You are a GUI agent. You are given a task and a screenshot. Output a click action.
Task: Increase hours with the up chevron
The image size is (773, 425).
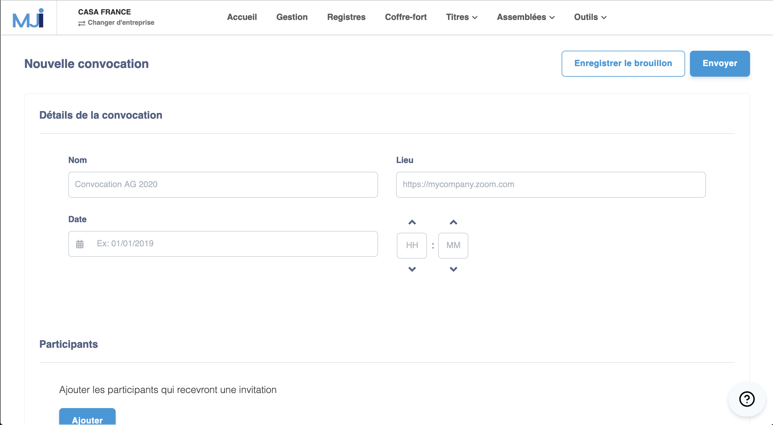pyautogui.click(x=412, y=222)
